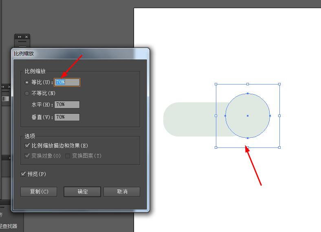
Task: Click the anchor point at the circle's top
Action: [248, 93]
